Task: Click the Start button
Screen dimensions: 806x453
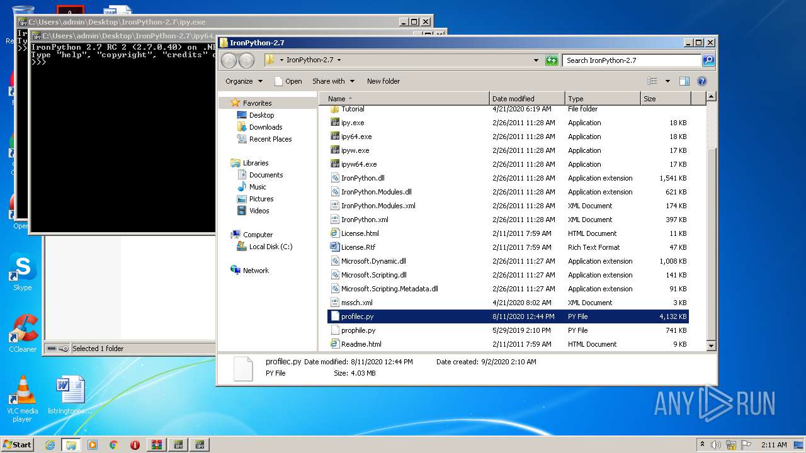Action: pyautogui.click(x=18, y=445)
